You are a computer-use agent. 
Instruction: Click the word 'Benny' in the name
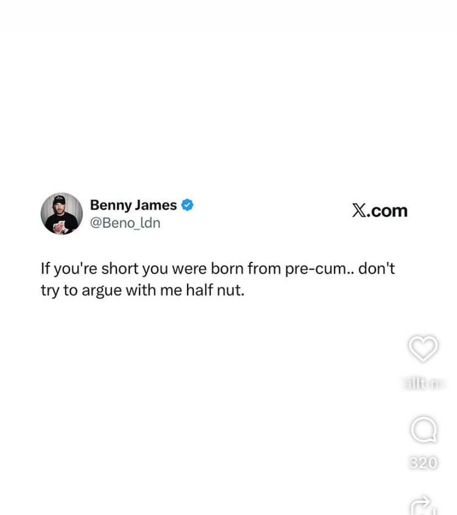coord(111,206)
